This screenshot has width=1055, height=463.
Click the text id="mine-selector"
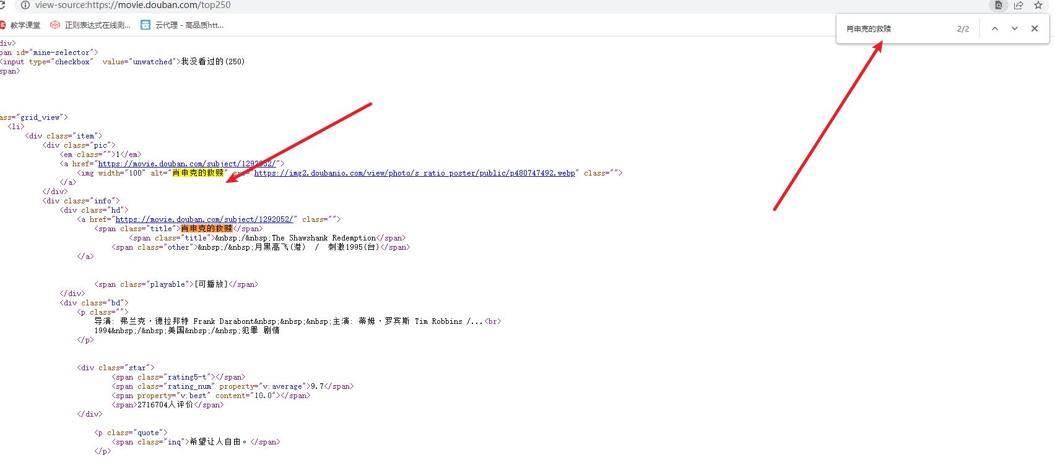tap(54, 53)
